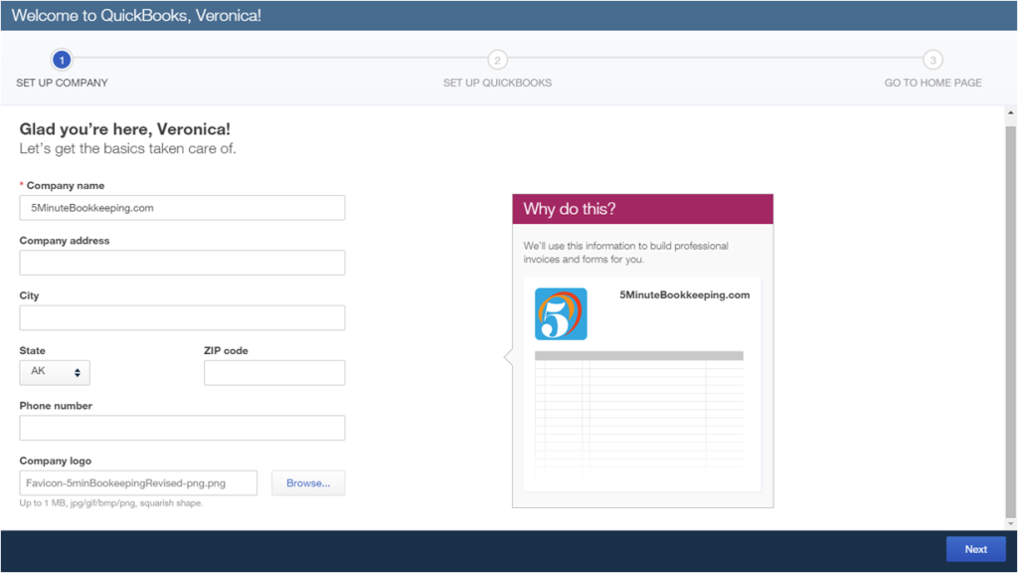Select the City input box

[183, 317]
